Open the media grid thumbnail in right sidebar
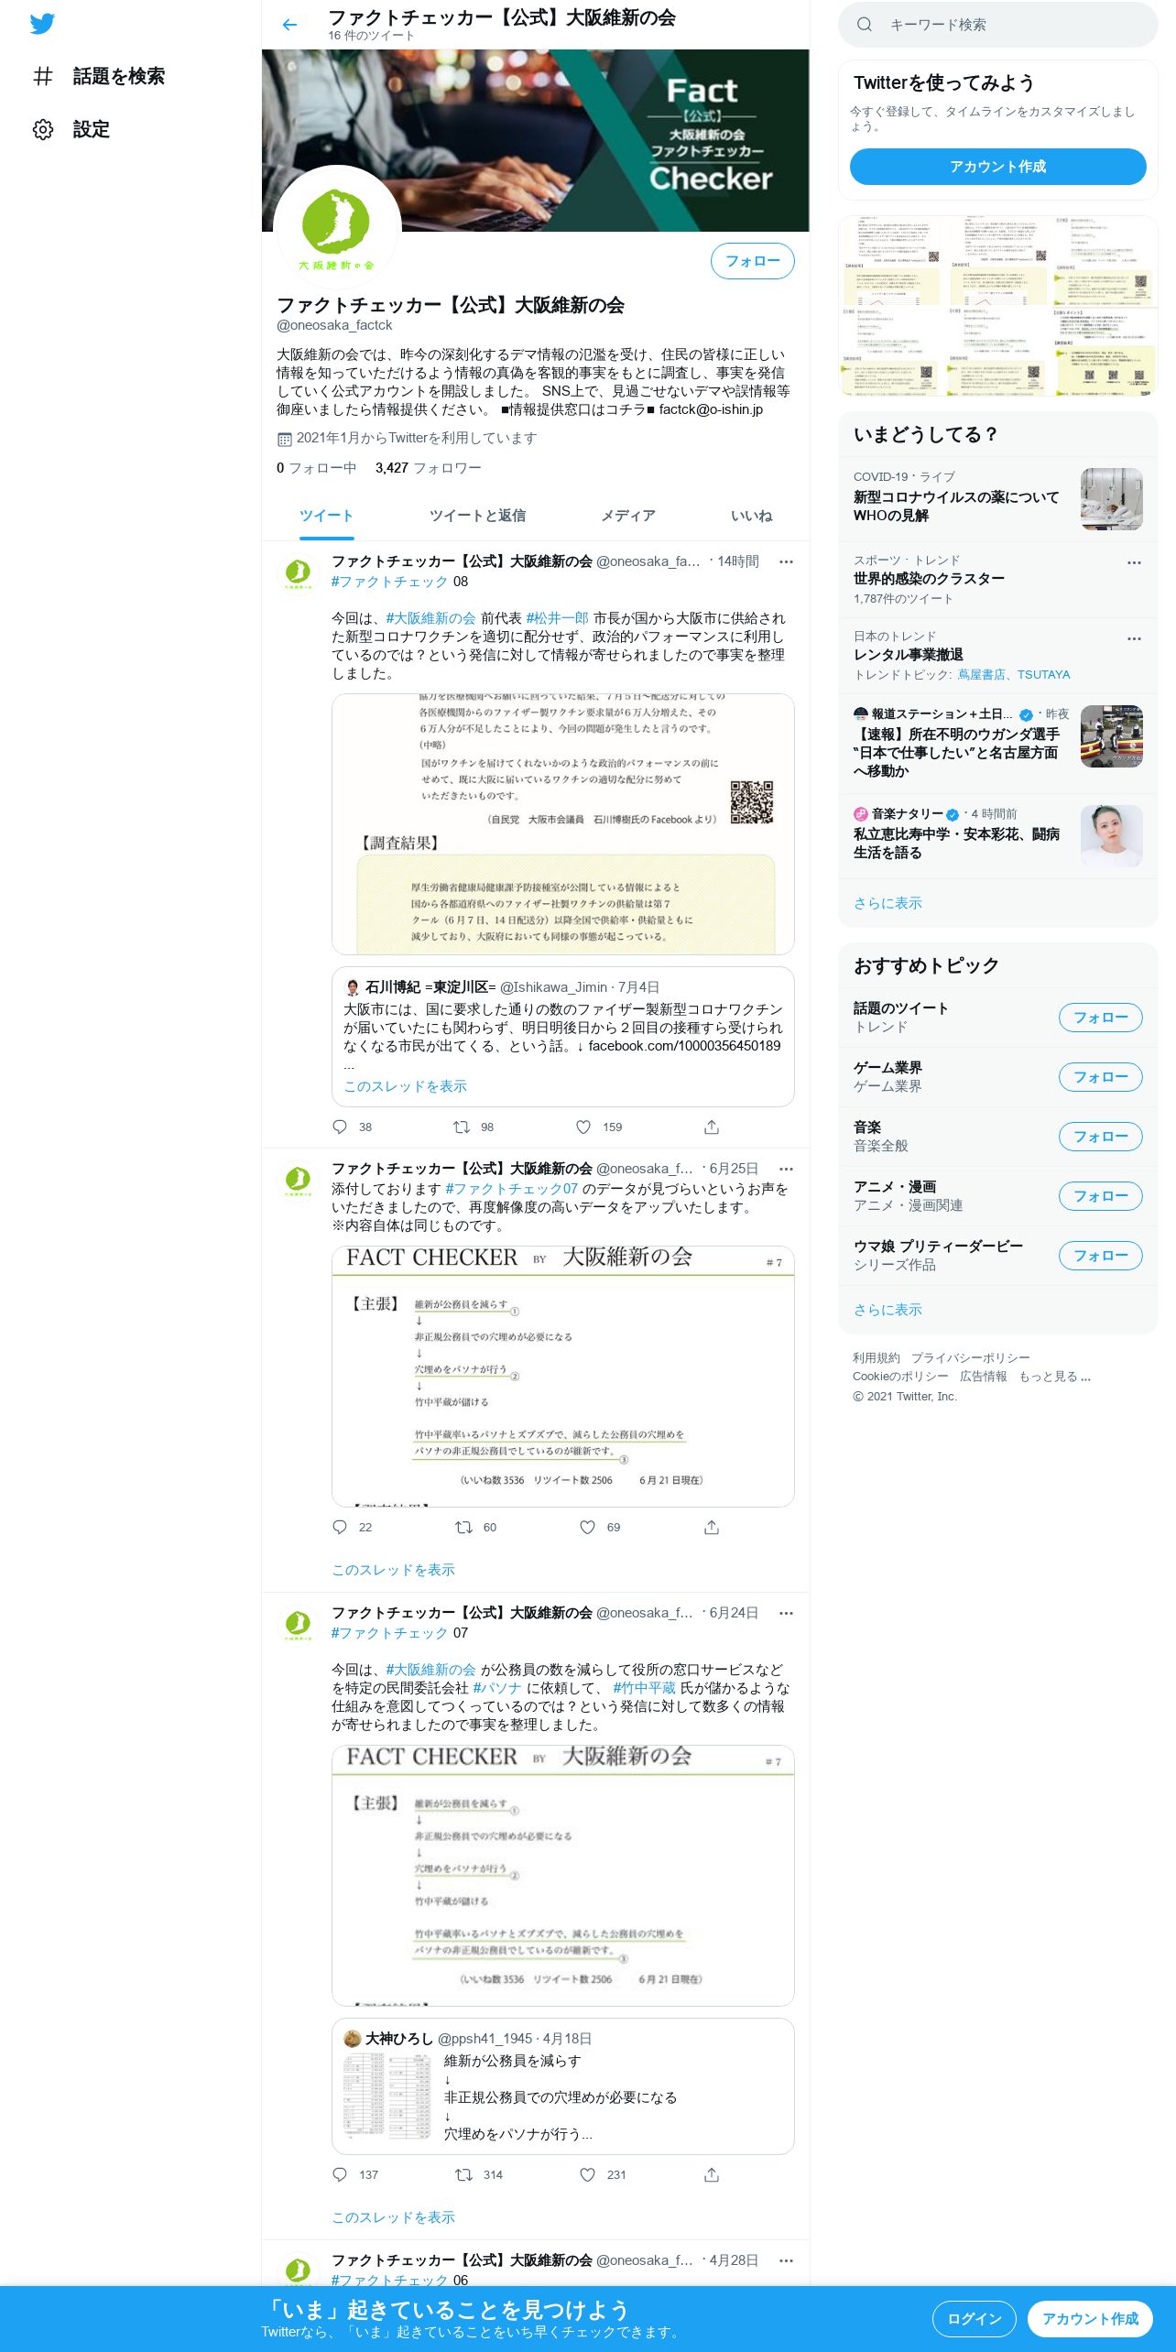 click(998, 306)
